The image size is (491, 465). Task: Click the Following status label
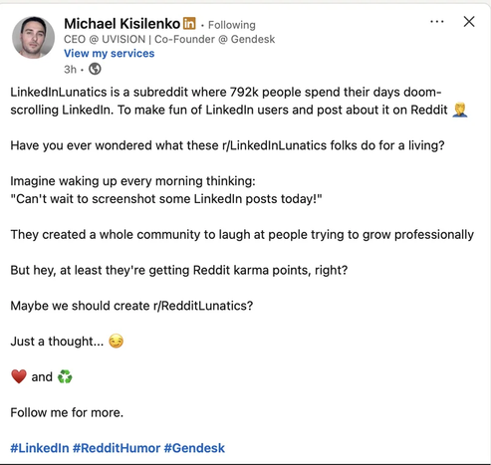[232, 25]
